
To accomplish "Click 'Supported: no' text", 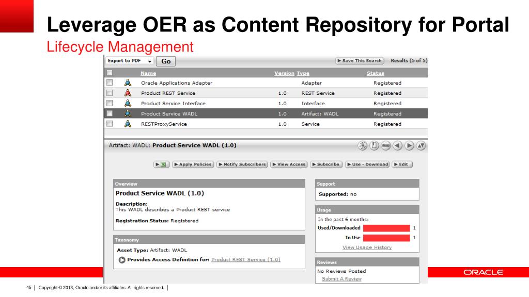I will 337,194.
